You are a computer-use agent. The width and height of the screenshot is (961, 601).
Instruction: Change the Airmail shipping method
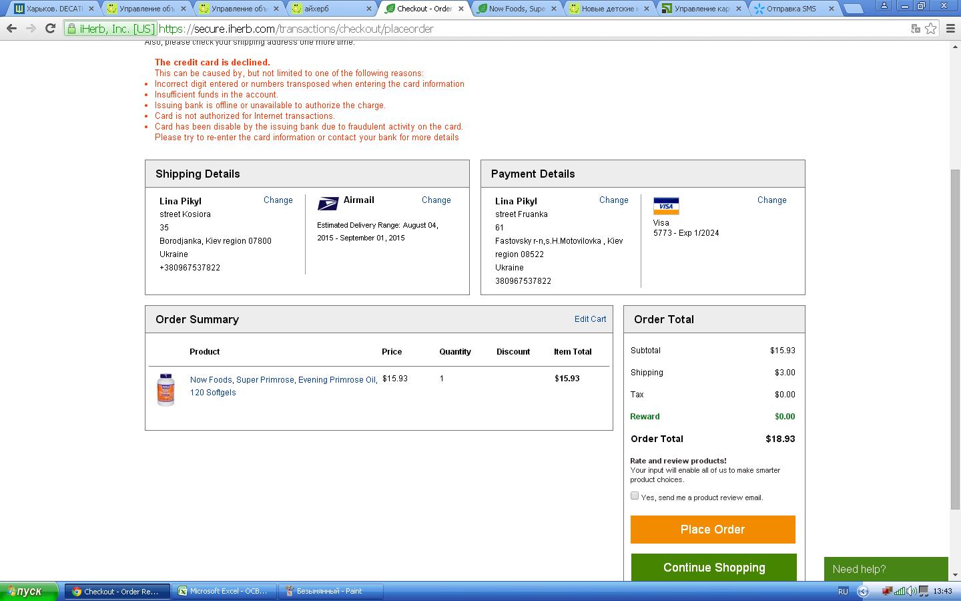436,200
